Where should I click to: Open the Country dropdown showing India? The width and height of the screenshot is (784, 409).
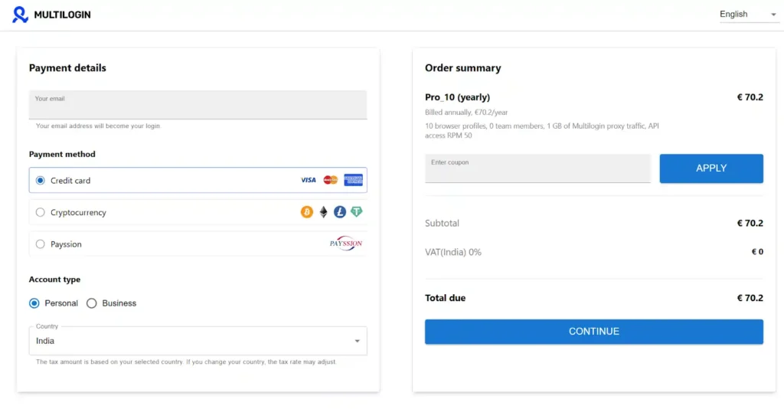(x=198, y=341)
